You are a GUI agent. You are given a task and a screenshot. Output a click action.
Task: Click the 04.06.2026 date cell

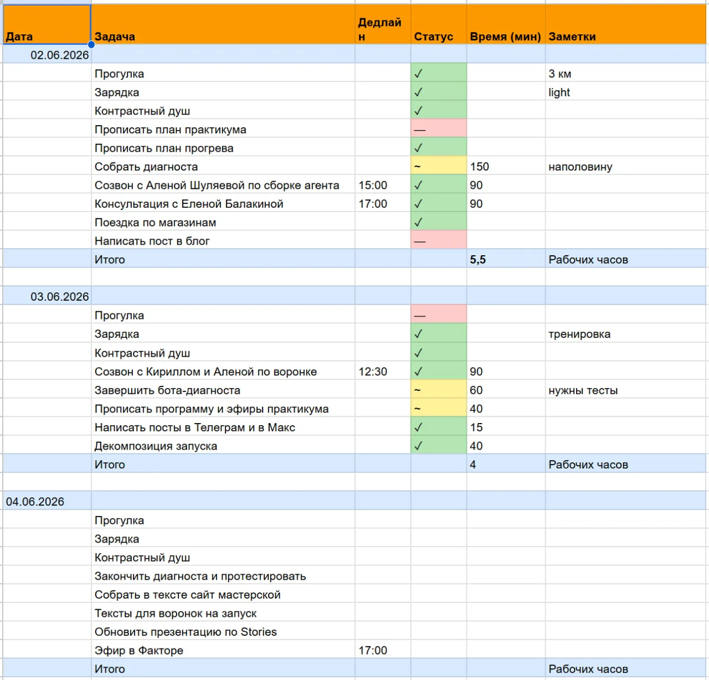click(x=47, y=501)
